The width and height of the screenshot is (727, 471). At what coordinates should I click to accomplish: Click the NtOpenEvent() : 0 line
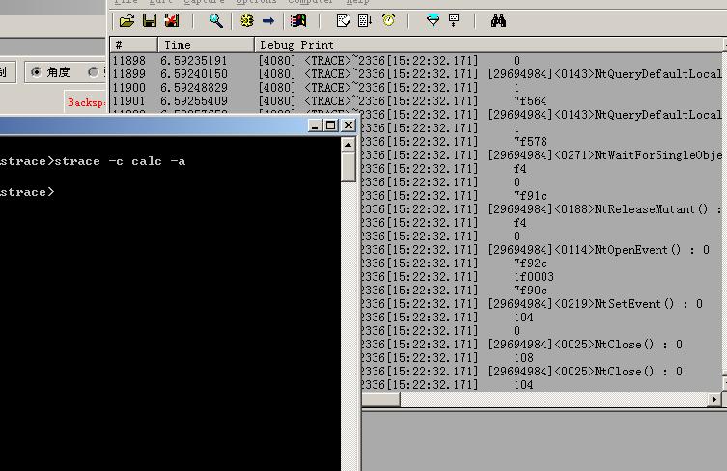pyautogui.click(x=599, y=249)
